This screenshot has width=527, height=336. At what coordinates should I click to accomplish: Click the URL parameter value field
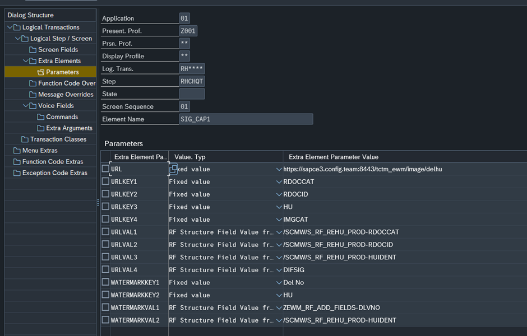(x=392, y=169)
